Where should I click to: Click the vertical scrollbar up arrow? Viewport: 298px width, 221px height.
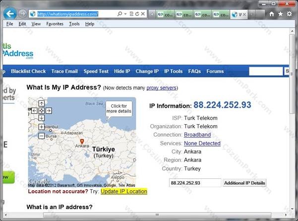(292, 31)
